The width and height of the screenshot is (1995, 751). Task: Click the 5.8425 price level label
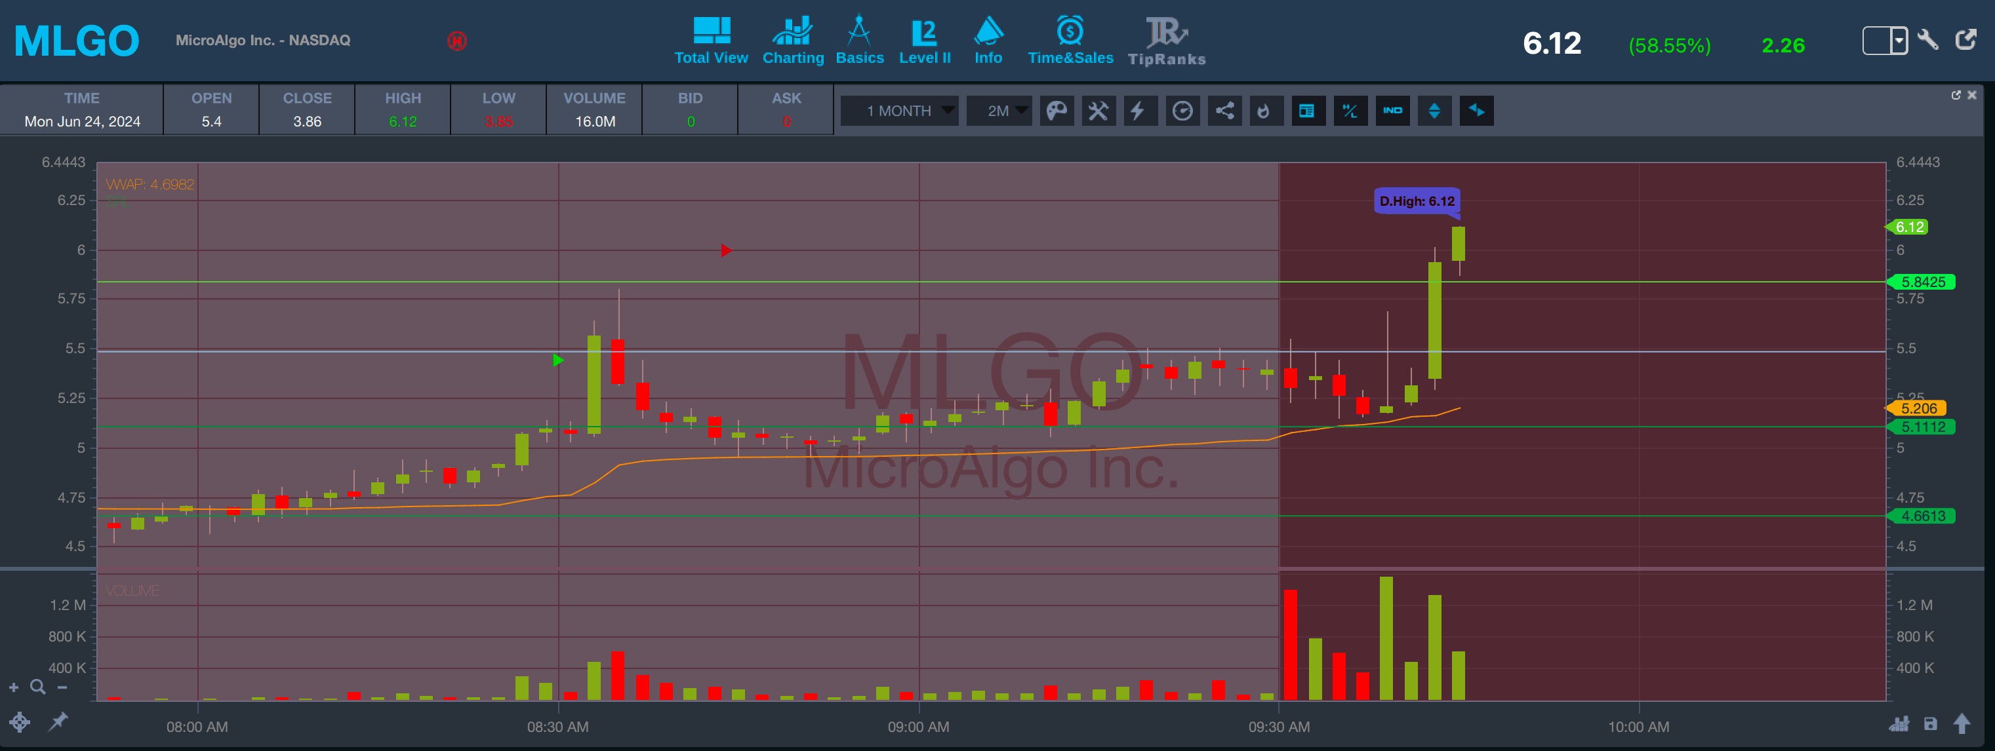point(1923,282)
